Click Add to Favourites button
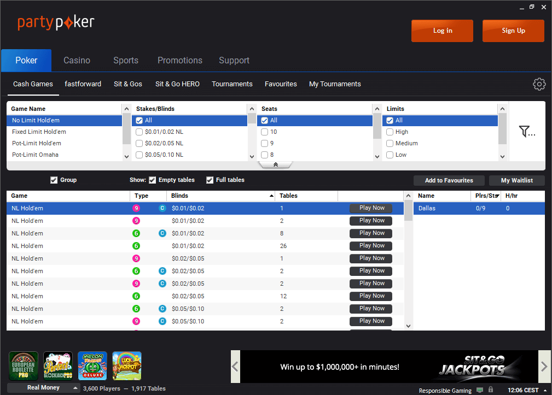Image resolution: width=552 pixels, height=395 pixels. point(449,180)
